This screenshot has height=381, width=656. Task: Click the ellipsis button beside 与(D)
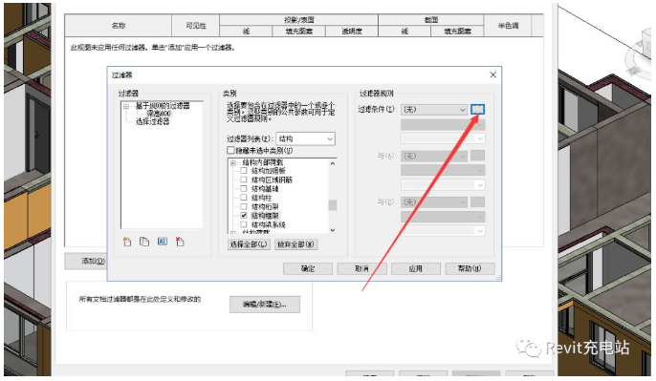pos(477,202)
